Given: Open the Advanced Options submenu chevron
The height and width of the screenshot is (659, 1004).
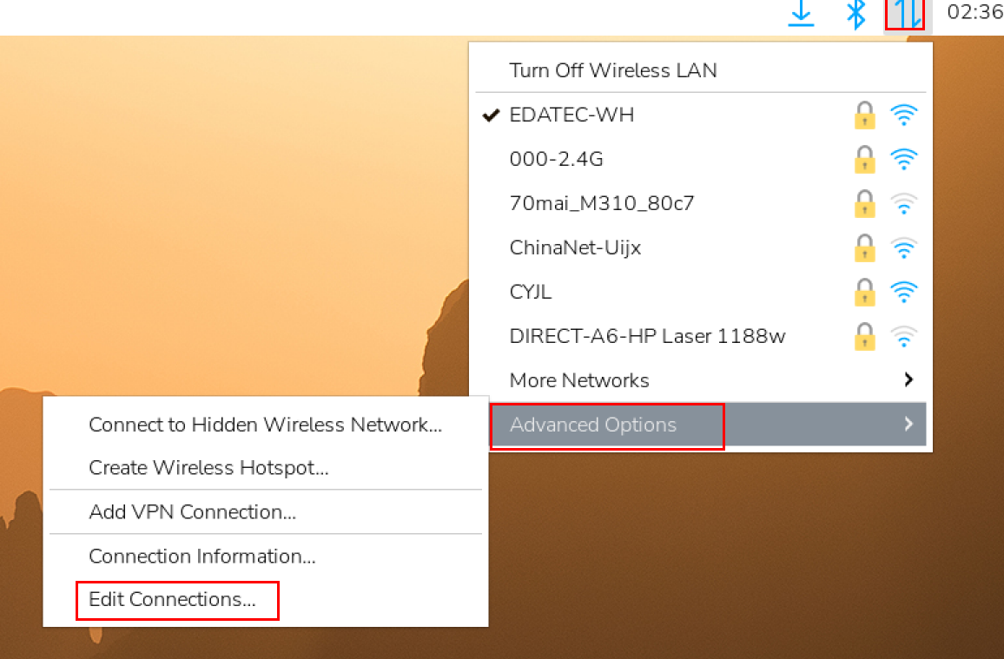Looking at the screenshot, I should [908, 425].
